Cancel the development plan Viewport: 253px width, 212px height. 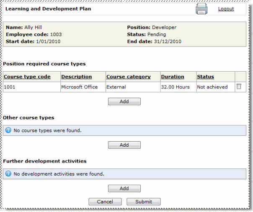click(105, 202)
